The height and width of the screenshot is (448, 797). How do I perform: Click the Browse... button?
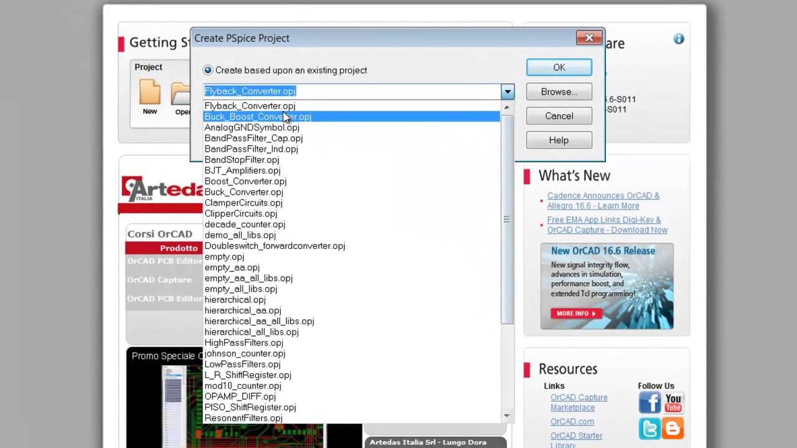[x=559, y=91]
